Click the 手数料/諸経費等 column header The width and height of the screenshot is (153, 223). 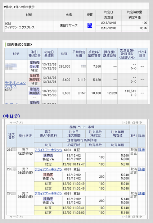point(94,54)
